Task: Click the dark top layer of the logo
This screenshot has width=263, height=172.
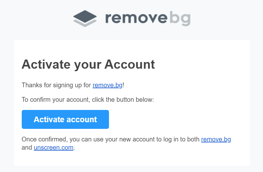Action: tap(85, 16)
